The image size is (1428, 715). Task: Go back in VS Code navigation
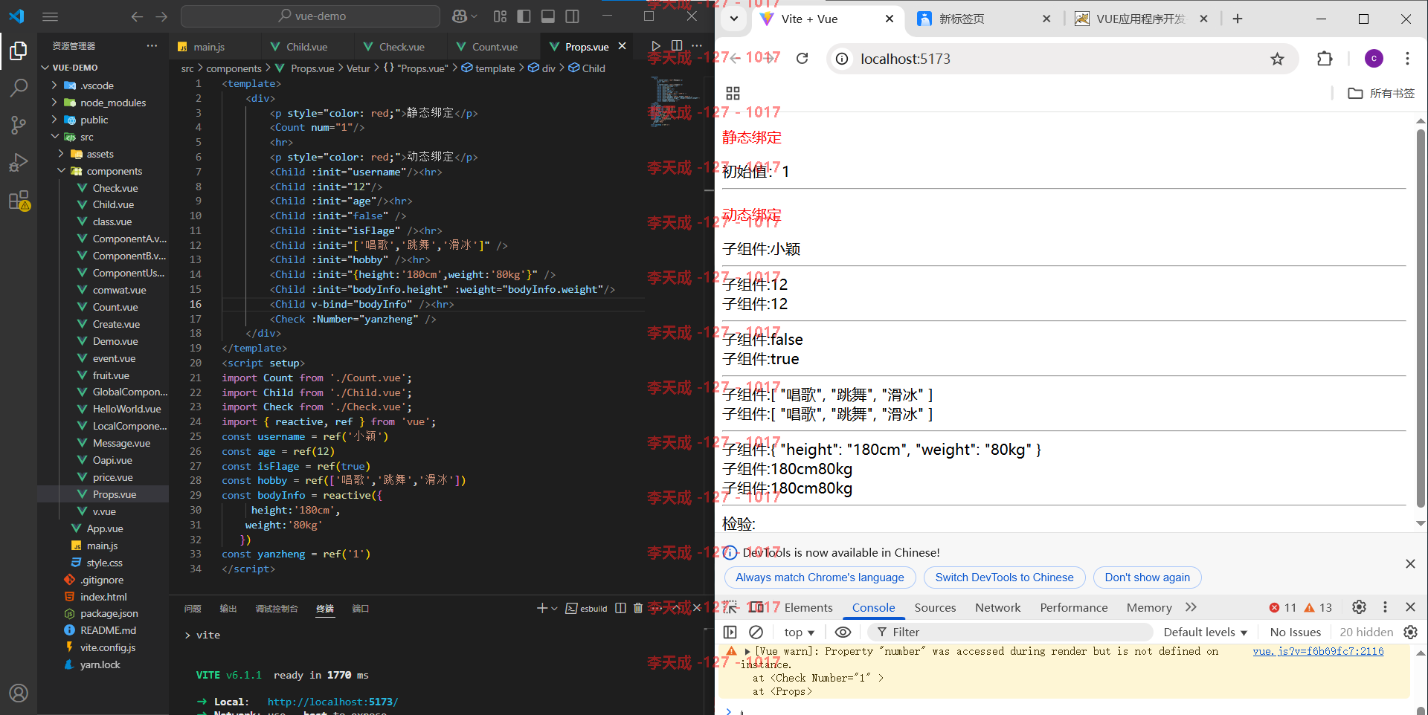click(x=137, y=16)
